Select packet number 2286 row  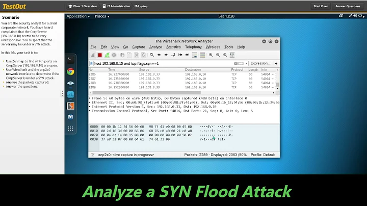pos(182,74)
